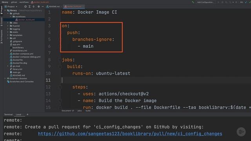
Task: Select Dockerfile in project tree
Action: pyautogui.click(x=16, y=60)
